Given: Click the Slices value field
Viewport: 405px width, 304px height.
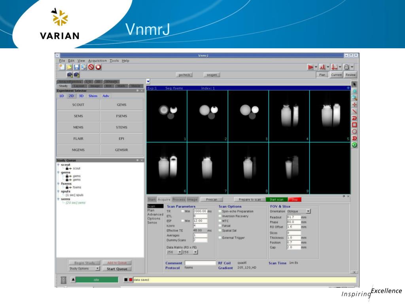Looking at the screenshot, I should [294, 233].
